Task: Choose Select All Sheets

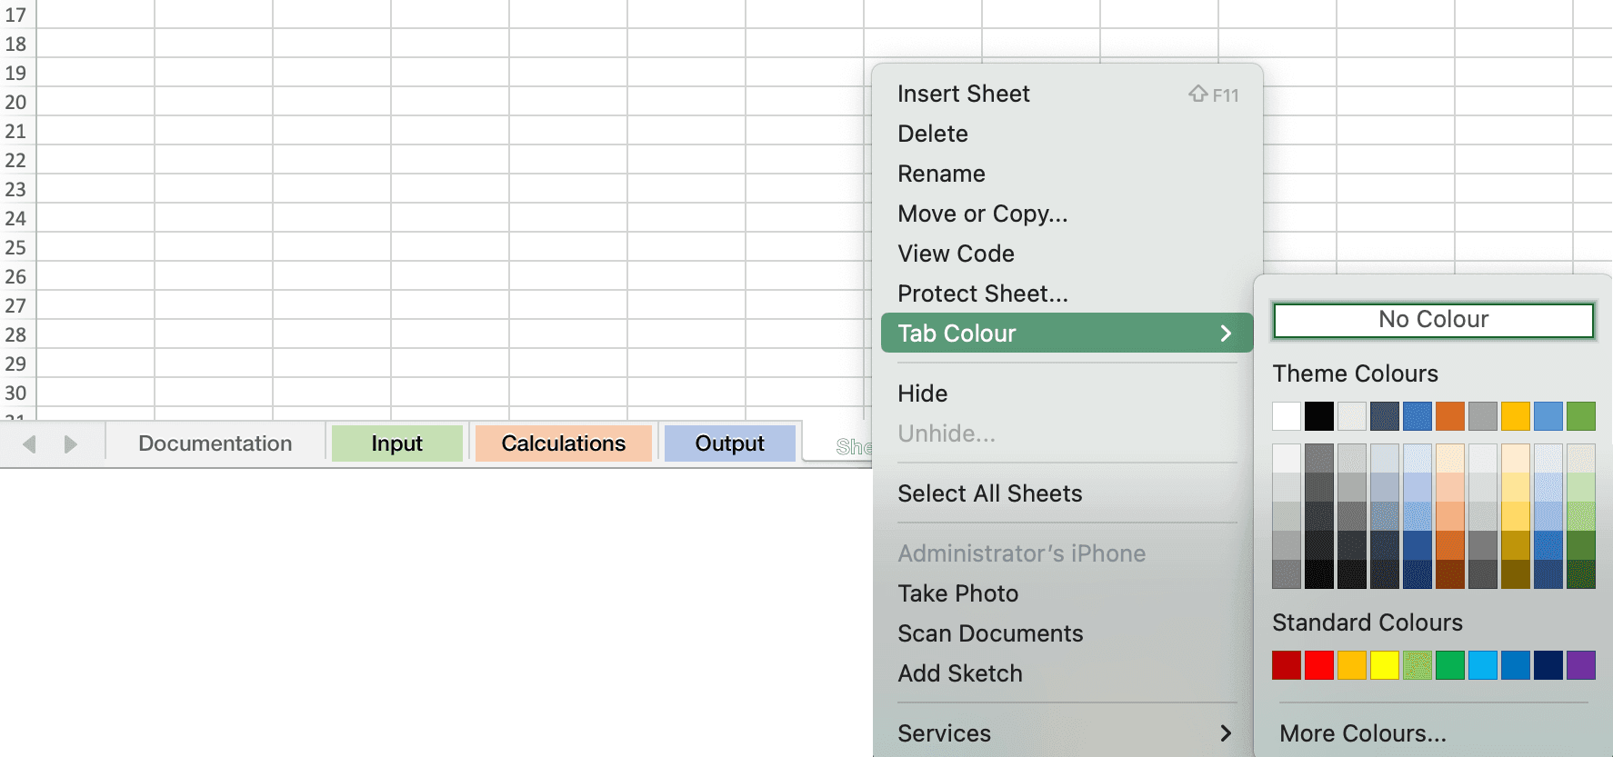Action: [x=990, y=493]
